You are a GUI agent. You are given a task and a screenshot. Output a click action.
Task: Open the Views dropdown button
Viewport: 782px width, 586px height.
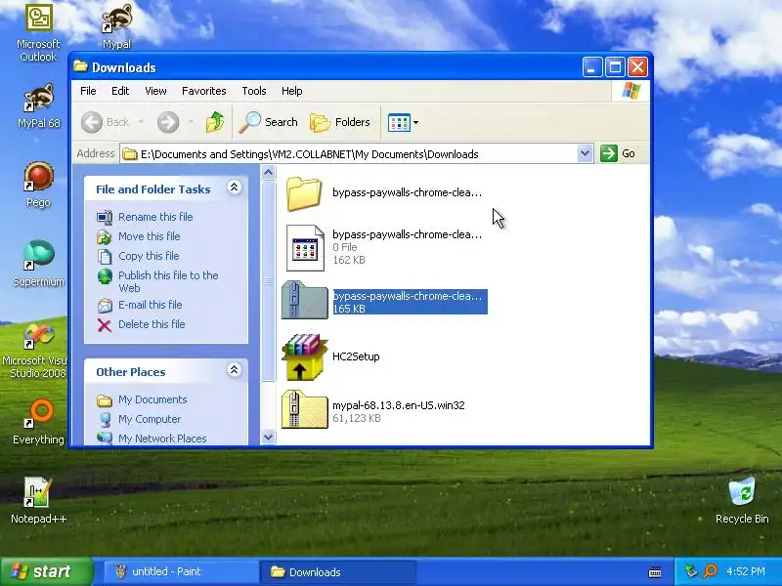pyautogui.click(x=403, y=122)
